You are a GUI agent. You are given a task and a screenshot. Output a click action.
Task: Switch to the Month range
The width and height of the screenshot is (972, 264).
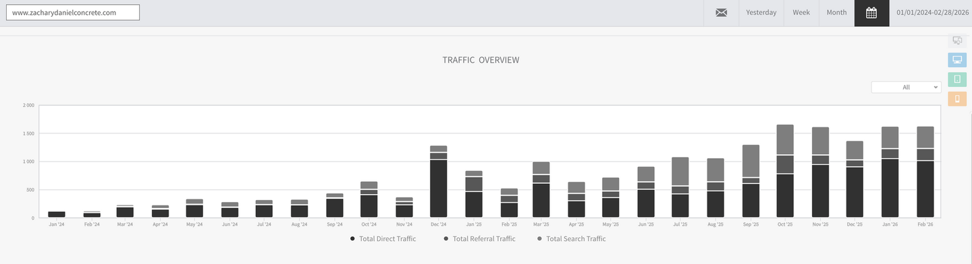pos(836,13)
